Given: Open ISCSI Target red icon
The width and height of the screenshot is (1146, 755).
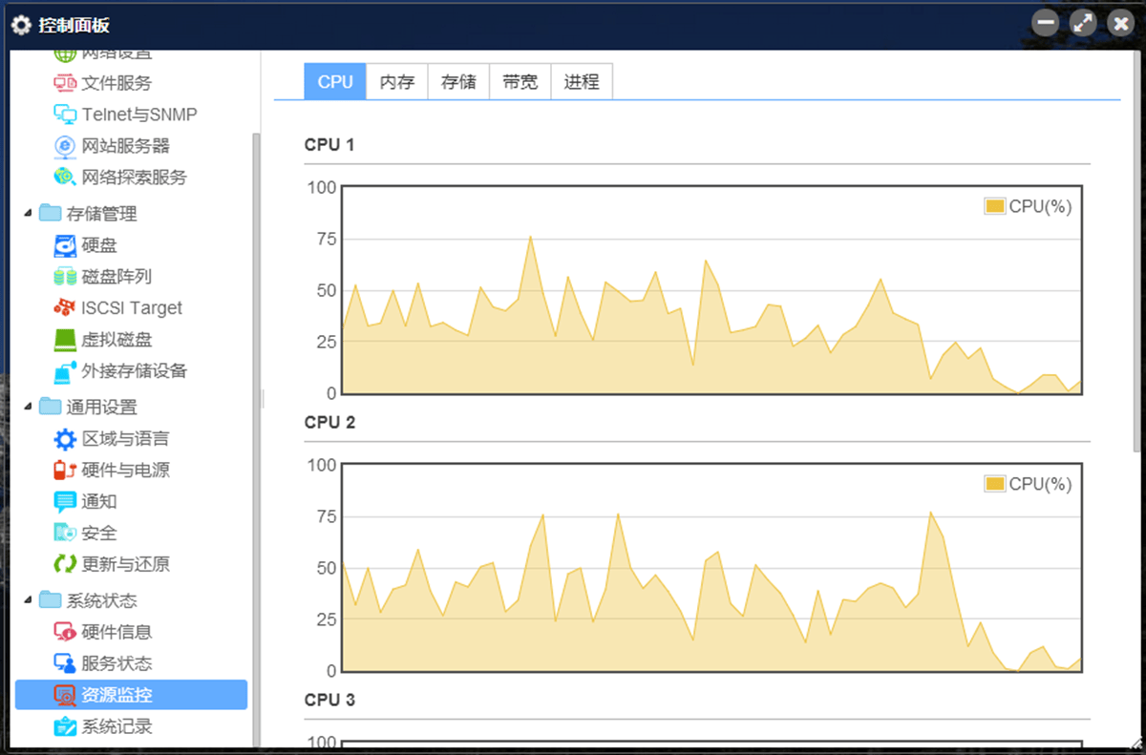Looking at the screenshot, I should pyautogui.click(x=65, y=308).
